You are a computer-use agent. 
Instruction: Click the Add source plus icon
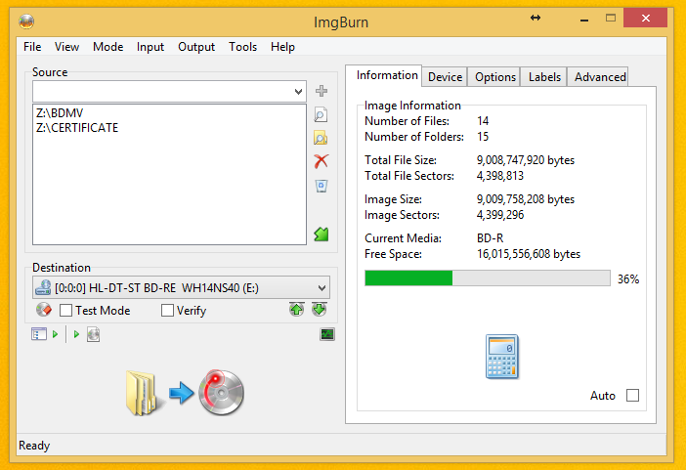[322, 91]
